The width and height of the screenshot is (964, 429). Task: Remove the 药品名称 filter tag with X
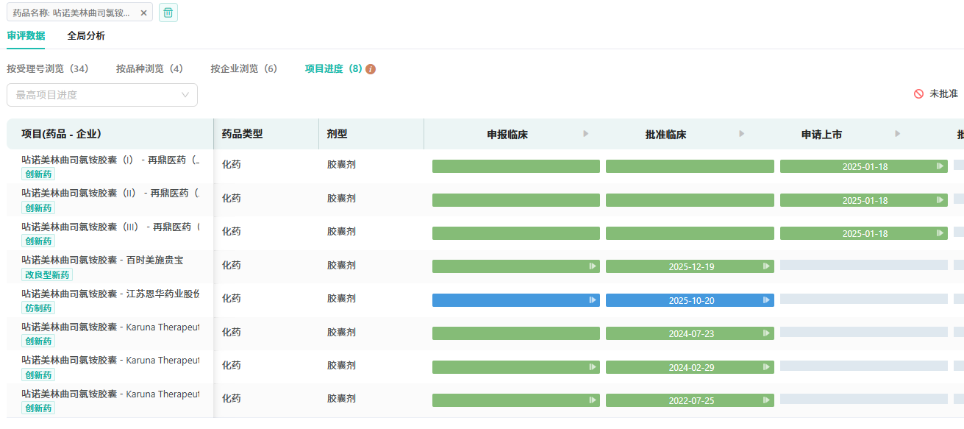pyautogui.click(x=144, y=13)
